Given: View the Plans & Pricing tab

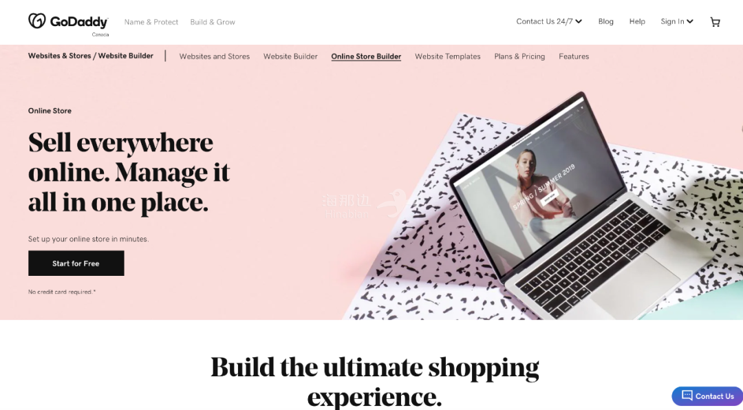Looking at the screenshot, I should click(x=519, y=56).
